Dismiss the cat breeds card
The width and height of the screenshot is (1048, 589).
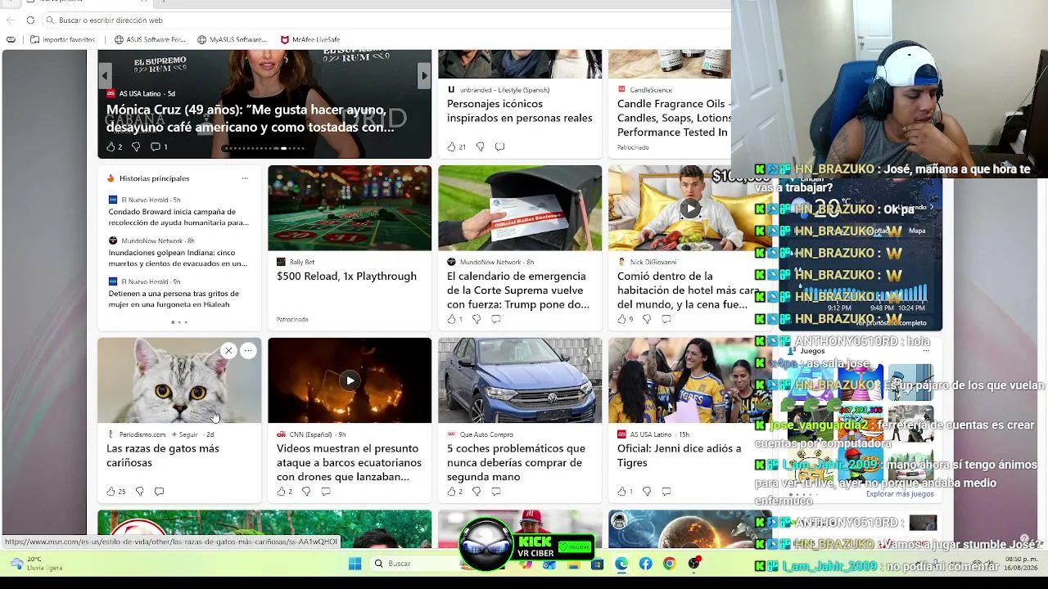(228, 351)
